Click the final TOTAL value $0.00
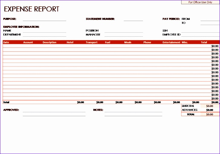This screenshot has height=154, width=220. click(210, 114)
